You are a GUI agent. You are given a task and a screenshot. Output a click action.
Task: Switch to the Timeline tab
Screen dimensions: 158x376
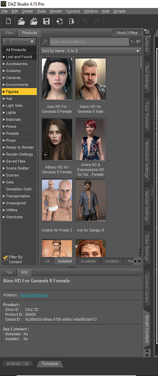[x=50, y=364]
